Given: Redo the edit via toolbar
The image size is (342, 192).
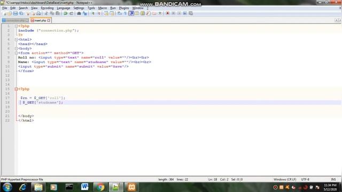Looking at the screenshot, I should (x=71, y=13).
